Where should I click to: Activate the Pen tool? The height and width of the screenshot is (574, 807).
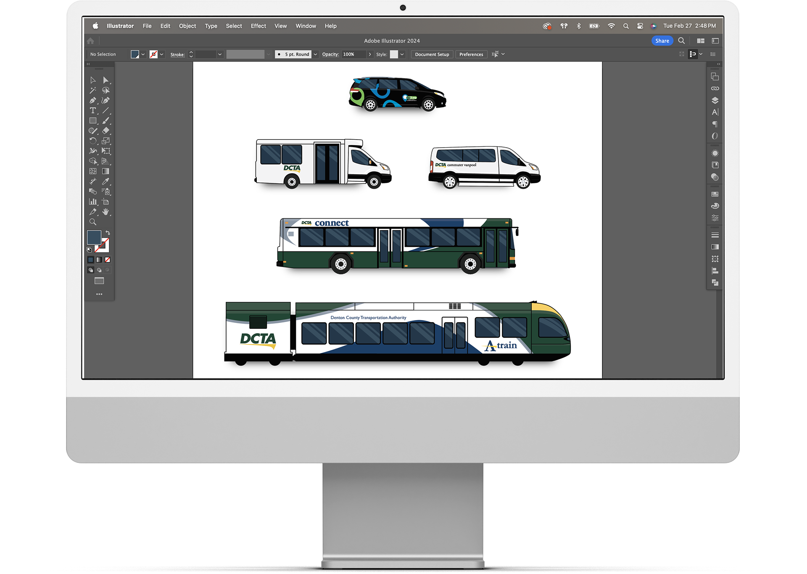pos(93,101)
